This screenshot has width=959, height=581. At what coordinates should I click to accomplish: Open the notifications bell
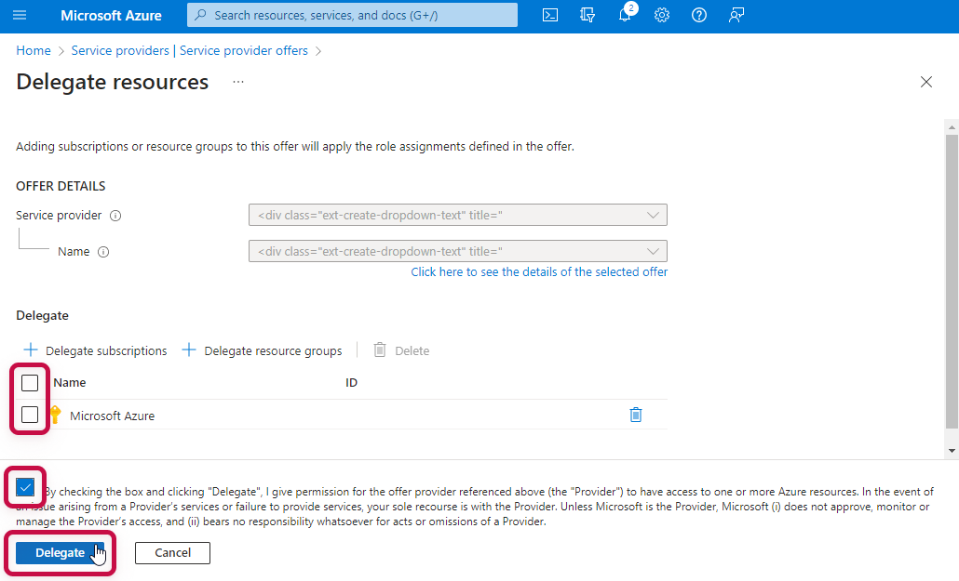tap(625, 15)
